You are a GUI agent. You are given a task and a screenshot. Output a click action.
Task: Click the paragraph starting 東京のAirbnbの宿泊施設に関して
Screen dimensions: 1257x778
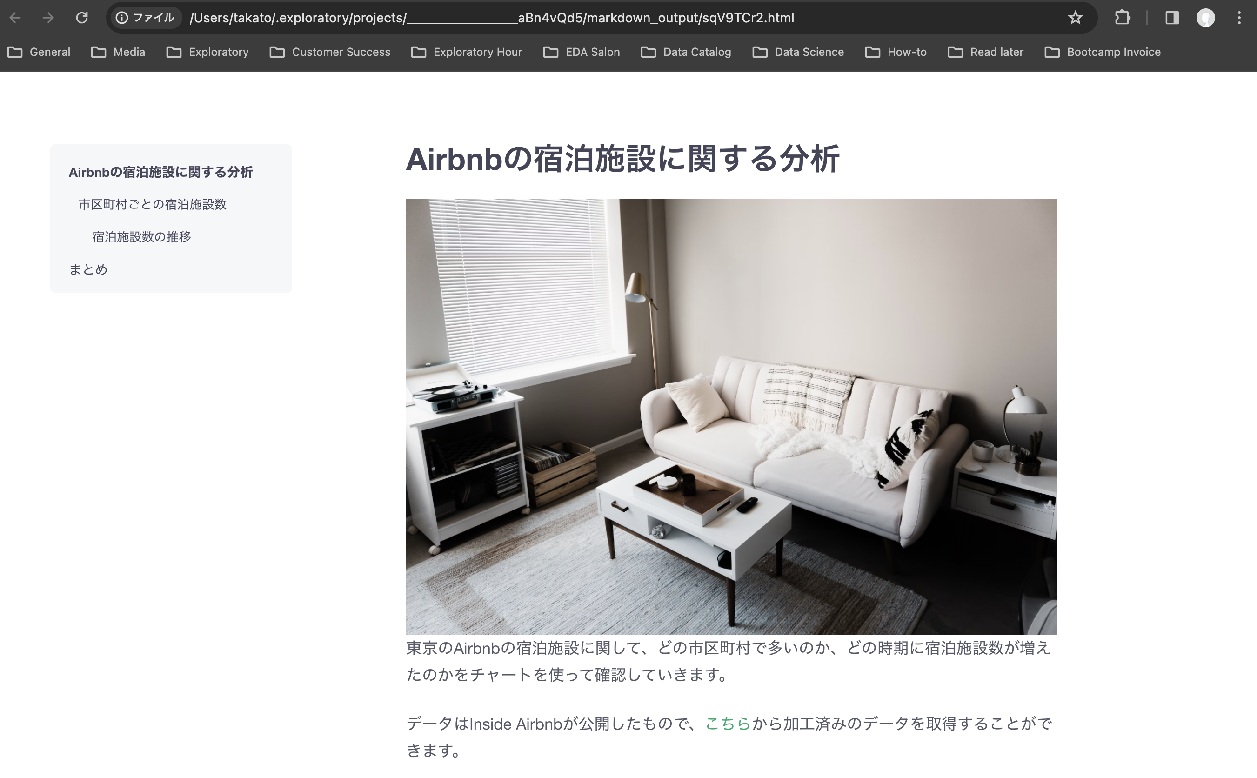pyautogui.click(x=729, y=661)
